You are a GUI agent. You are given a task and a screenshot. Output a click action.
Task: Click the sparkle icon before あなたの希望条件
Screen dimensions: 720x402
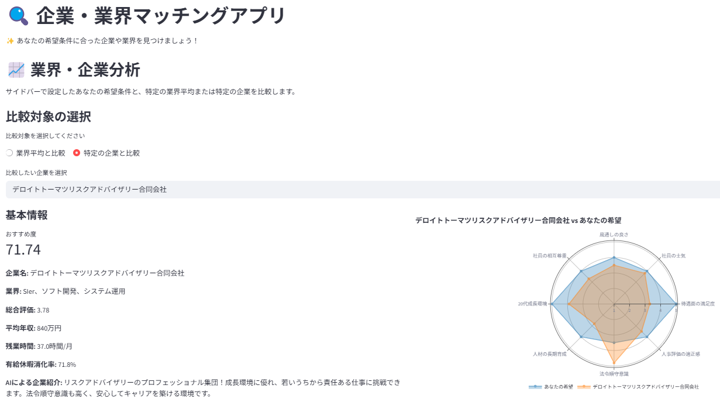(10, 40)
